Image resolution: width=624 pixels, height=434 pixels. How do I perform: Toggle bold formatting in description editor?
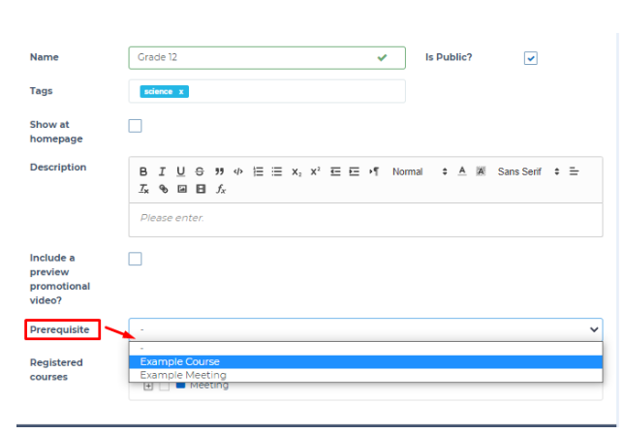(143, 171)
